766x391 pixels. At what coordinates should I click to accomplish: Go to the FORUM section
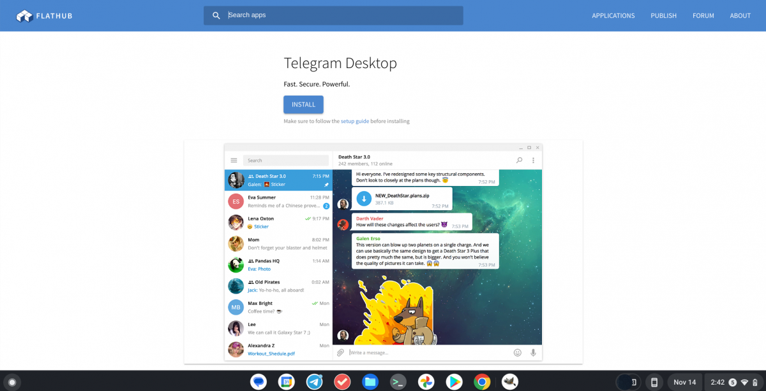[703, 15]
